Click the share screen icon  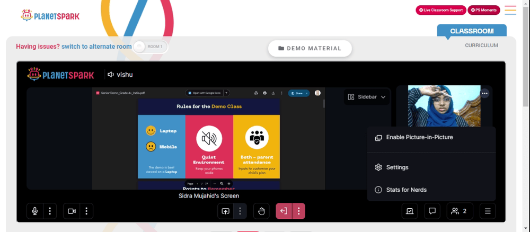pyautogui.click(x=225, y=211)
